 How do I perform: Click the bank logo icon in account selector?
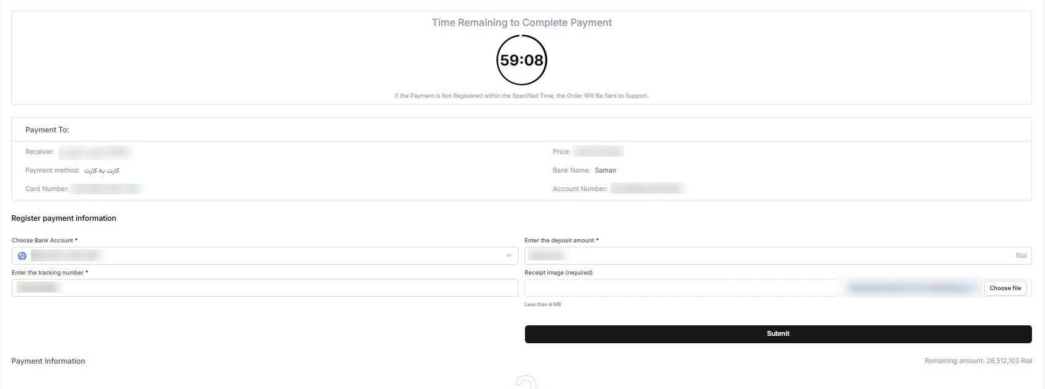(22, 255)
